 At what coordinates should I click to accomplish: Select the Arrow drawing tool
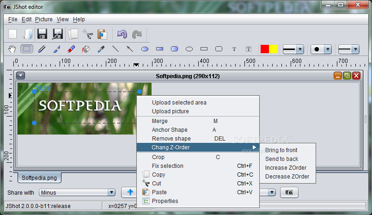click(x=130, y=49)
